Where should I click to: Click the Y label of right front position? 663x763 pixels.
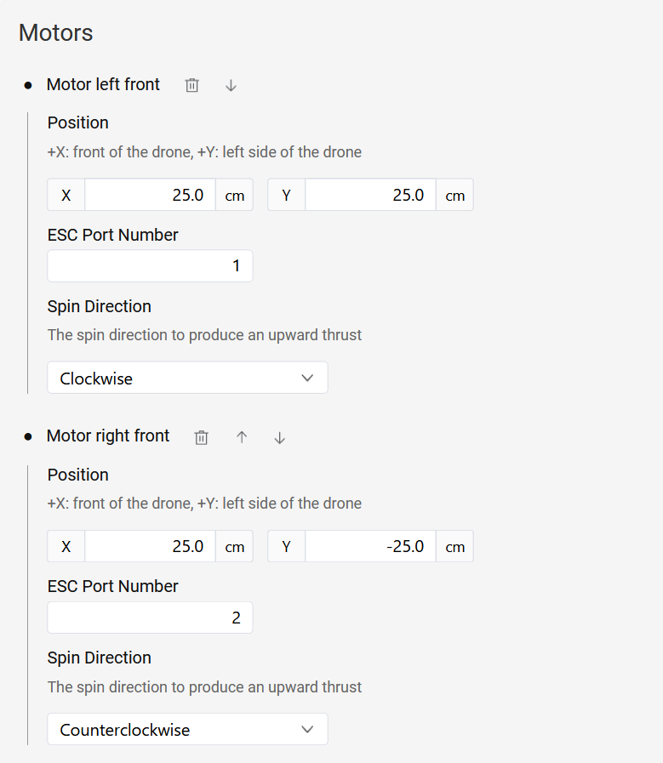(287, 547)
